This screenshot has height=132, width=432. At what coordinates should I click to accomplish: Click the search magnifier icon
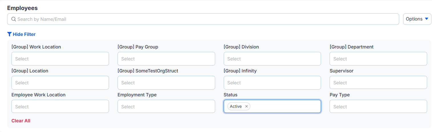(x=13, y=19)
